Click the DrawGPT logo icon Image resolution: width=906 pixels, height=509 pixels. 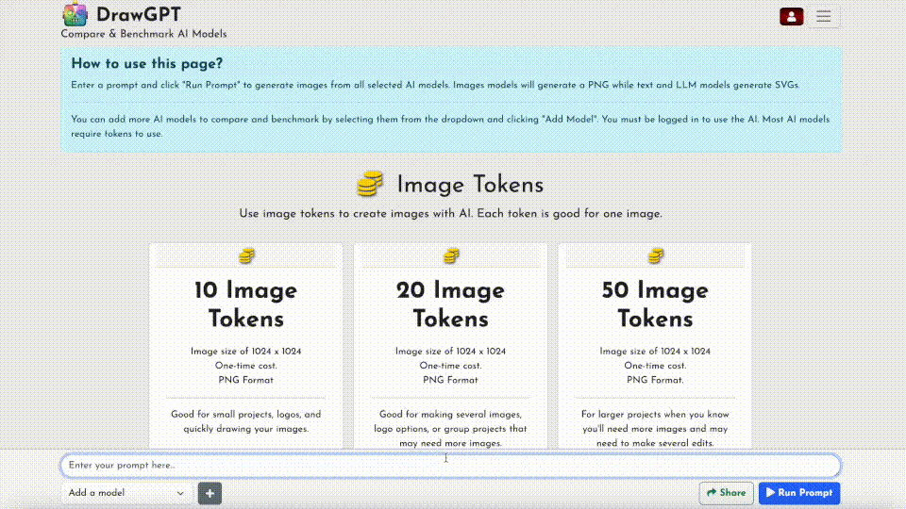tap(75, 15)
